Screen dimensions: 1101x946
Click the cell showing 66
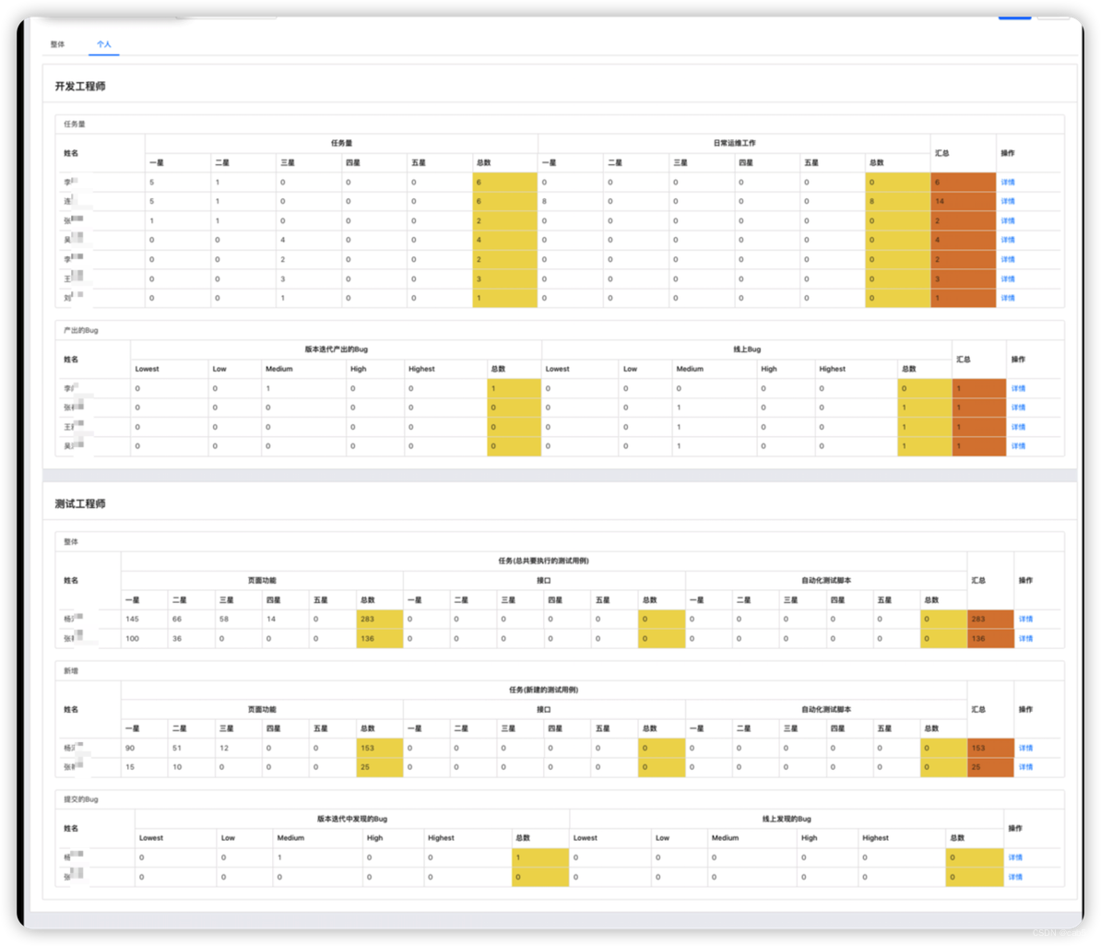click(191, 619)
